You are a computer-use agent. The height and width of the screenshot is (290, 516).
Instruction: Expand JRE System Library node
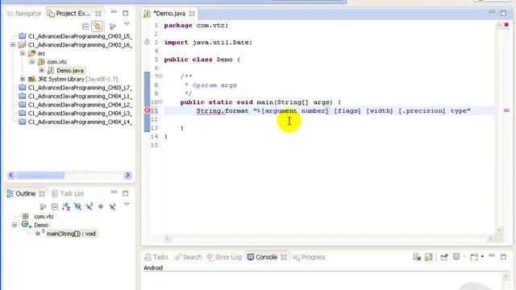tap(23, 79)
